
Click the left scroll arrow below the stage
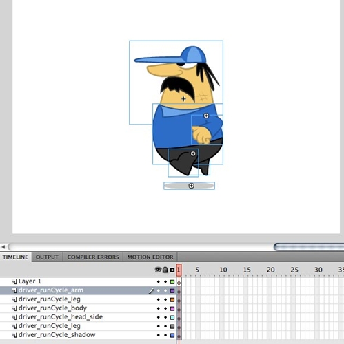3,247
